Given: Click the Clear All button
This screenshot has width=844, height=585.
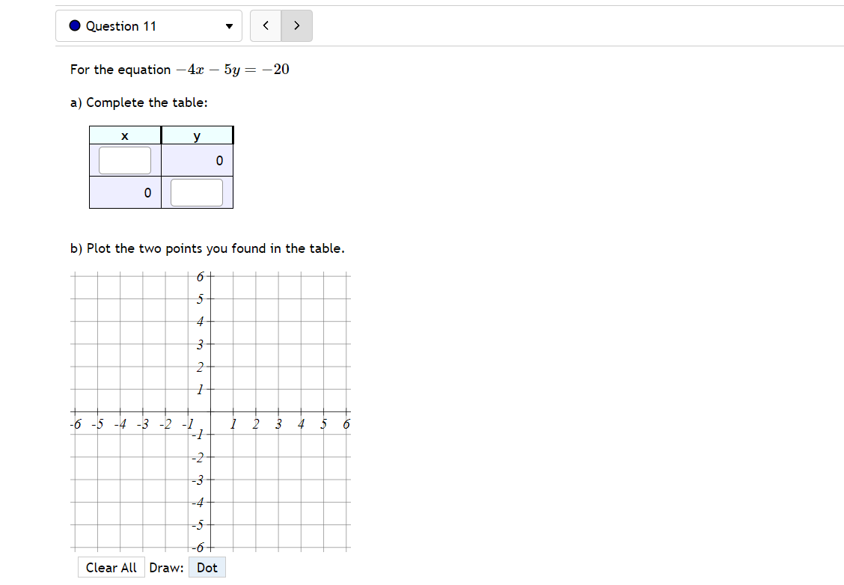Looking at the screenshot, I should [111, 567].
